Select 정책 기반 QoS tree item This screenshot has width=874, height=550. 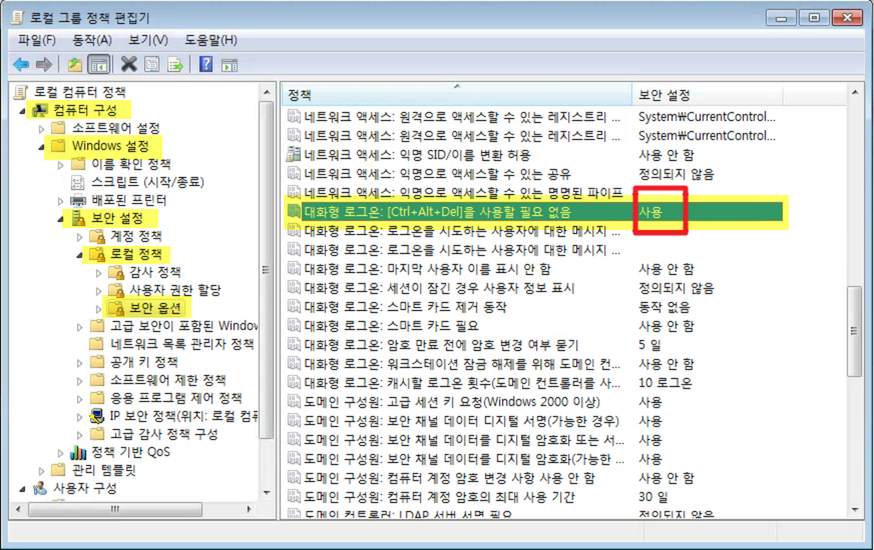point(130,453)
